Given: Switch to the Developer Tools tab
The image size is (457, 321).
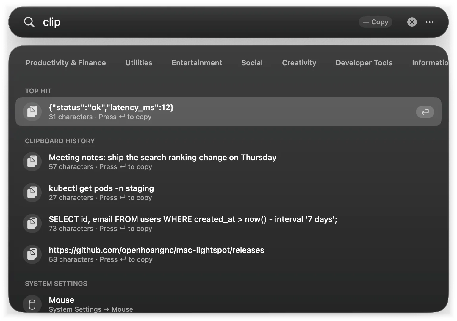Looking at the screenshot, I should pos(364,63).
